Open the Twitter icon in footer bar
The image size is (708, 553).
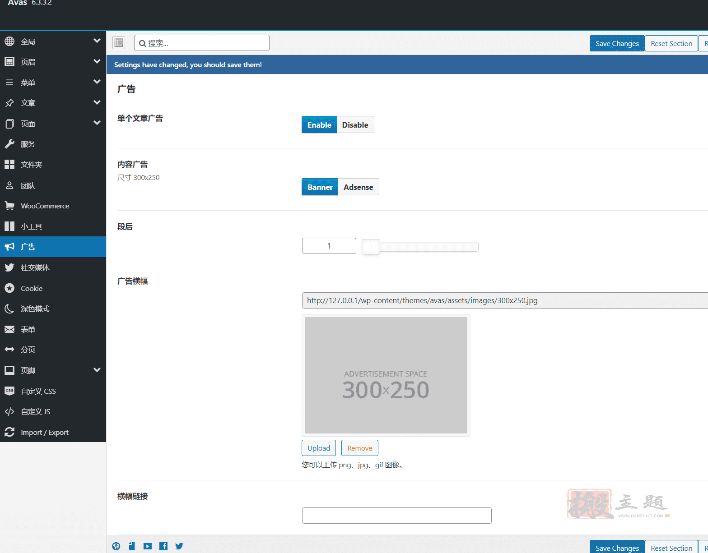179,546
